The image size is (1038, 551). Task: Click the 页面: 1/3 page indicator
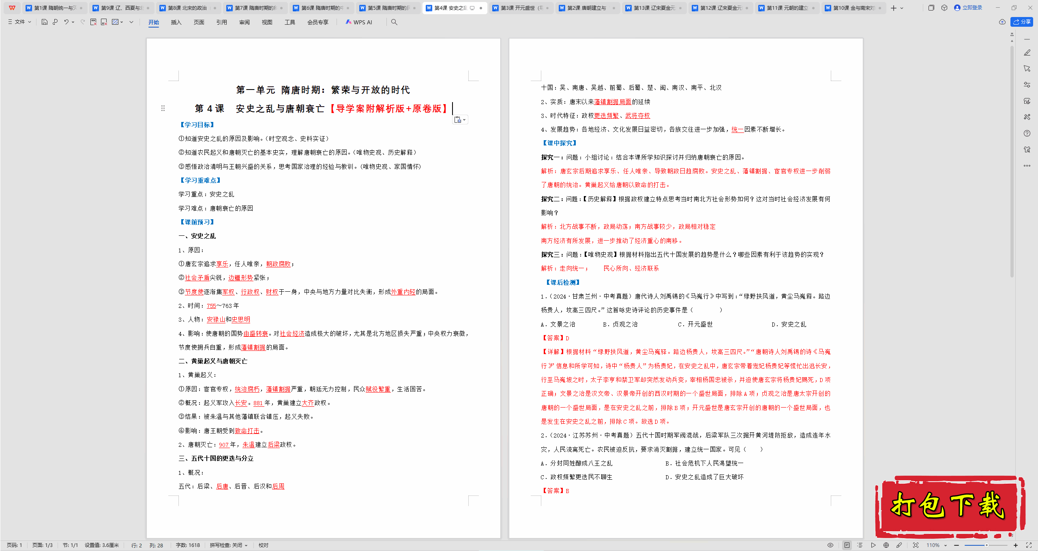[x=42, y=545]
